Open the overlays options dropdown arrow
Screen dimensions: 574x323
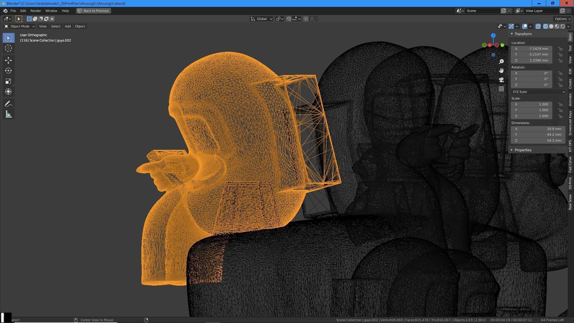(x=530, y=26)
